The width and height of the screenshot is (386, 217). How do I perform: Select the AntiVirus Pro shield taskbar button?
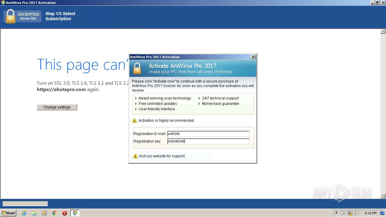75,213
